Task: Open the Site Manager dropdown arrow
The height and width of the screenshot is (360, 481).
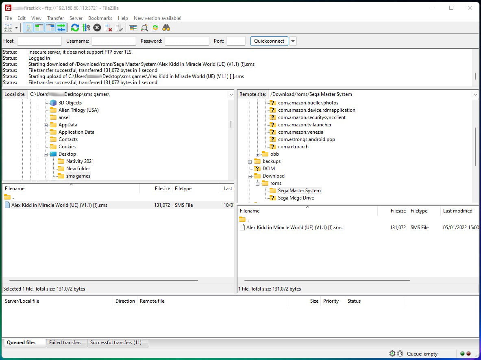Action: point(17,28)
